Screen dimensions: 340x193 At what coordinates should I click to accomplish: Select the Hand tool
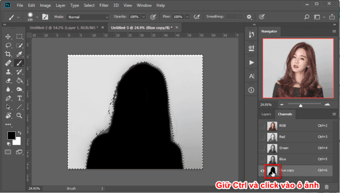(8, 115)
